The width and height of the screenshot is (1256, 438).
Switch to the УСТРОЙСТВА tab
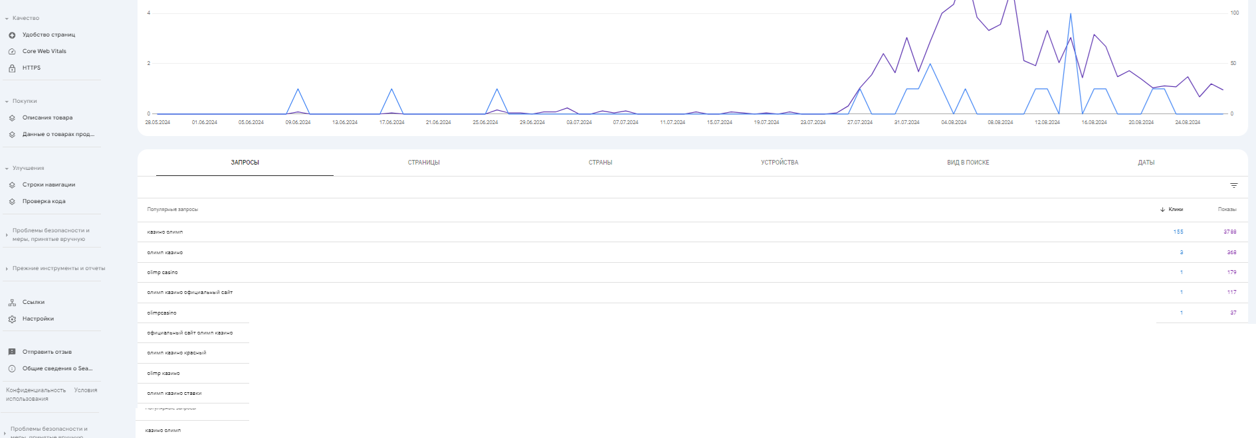point(780,163)
